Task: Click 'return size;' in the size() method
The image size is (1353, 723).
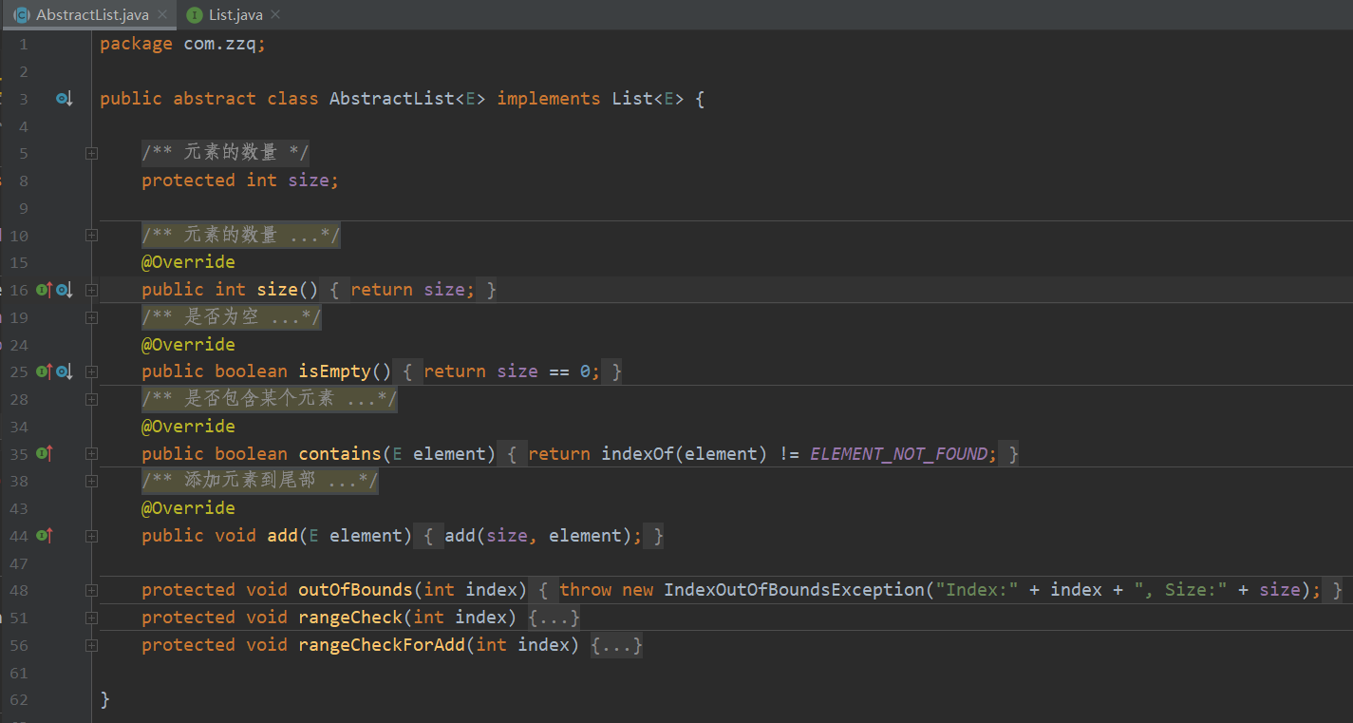Action: coord(413,290)
